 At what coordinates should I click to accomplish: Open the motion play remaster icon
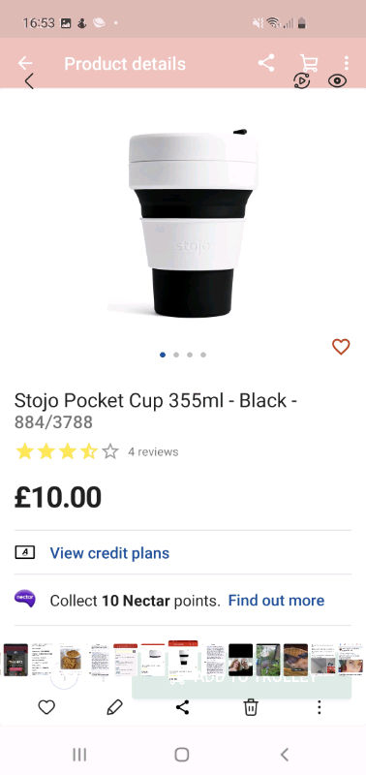301,81
